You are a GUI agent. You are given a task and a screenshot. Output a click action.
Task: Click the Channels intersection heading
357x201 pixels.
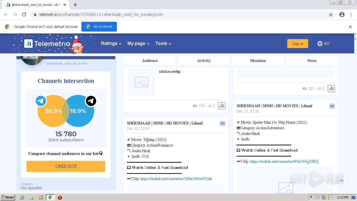(66, 81)
